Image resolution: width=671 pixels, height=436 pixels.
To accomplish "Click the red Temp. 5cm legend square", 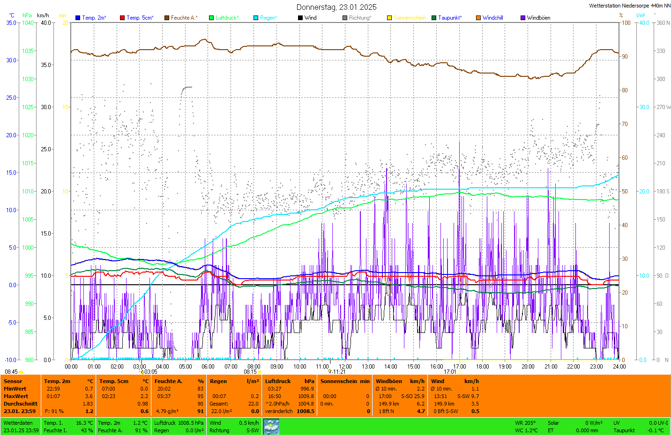I will [x=122, y=18].
